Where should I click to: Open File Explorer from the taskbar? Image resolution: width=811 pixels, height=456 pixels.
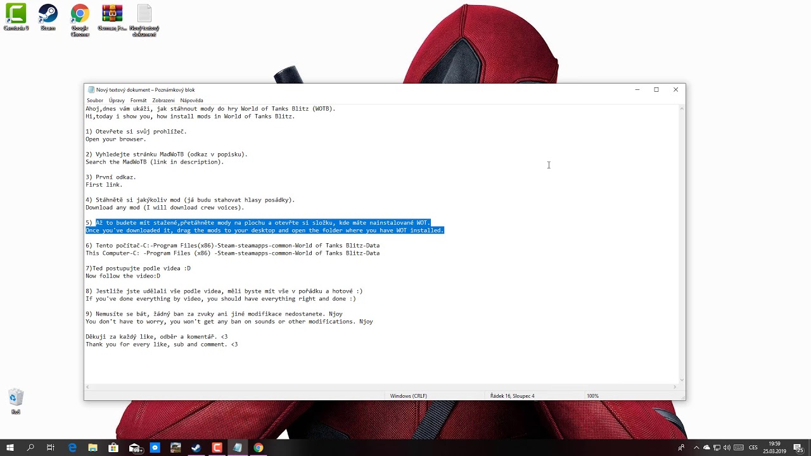pyautogui.click(x=93, y=448)
